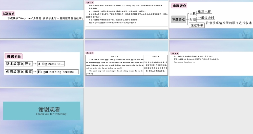The height and width of the screenshot is (134, 253).
Task: Click the 点明故事的寓意 box
Action: click(x=19, y=72)
